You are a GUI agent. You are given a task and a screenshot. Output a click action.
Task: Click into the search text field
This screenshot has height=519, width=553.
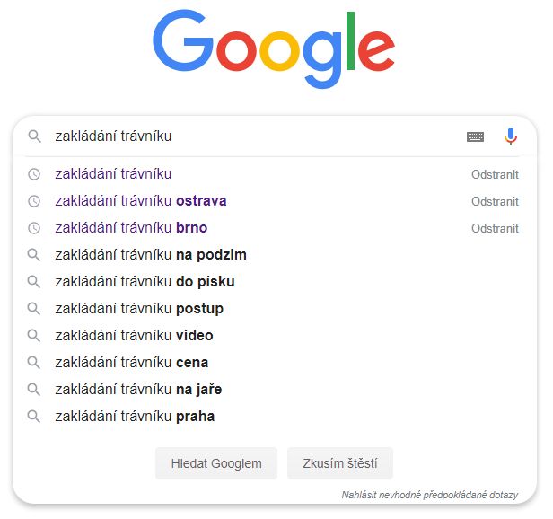pyautogui.click(x=251, y=136)
